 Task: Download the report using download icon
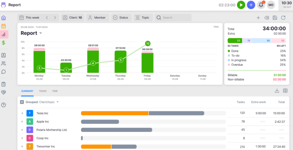click(277, 91)
